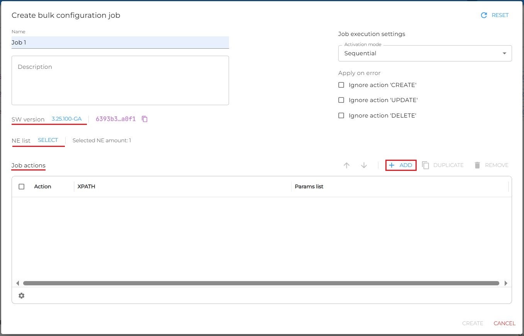Click the right scroll arrow of the table
524x336 pixels.
pyautogui.click(x=506, y=283)
